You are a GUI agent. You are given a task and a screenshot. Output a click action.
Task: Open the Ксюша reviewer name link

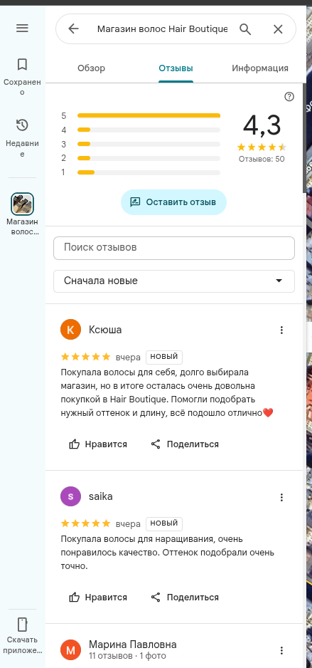point(105,330)
